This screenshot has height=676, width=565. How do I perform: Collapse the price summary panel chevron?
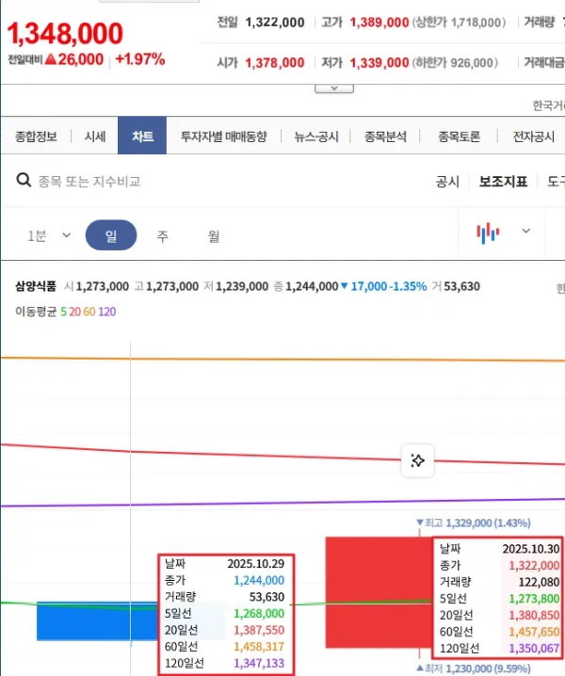point(333,88)
